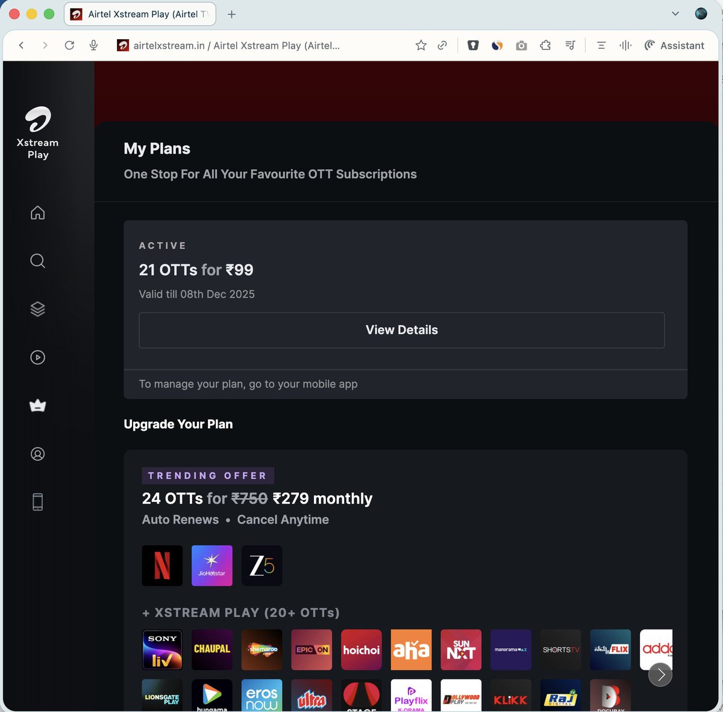Show next OTT logos with arrow
This screenshot has width=723, height=712.
click(x=660, y=674)
